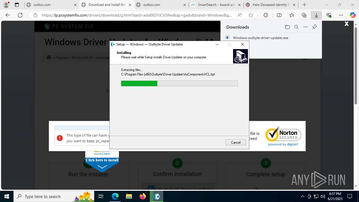This screenshot has width=359, height=202.
Task: Toggle split screen view
Action: [x=279, y=15]
